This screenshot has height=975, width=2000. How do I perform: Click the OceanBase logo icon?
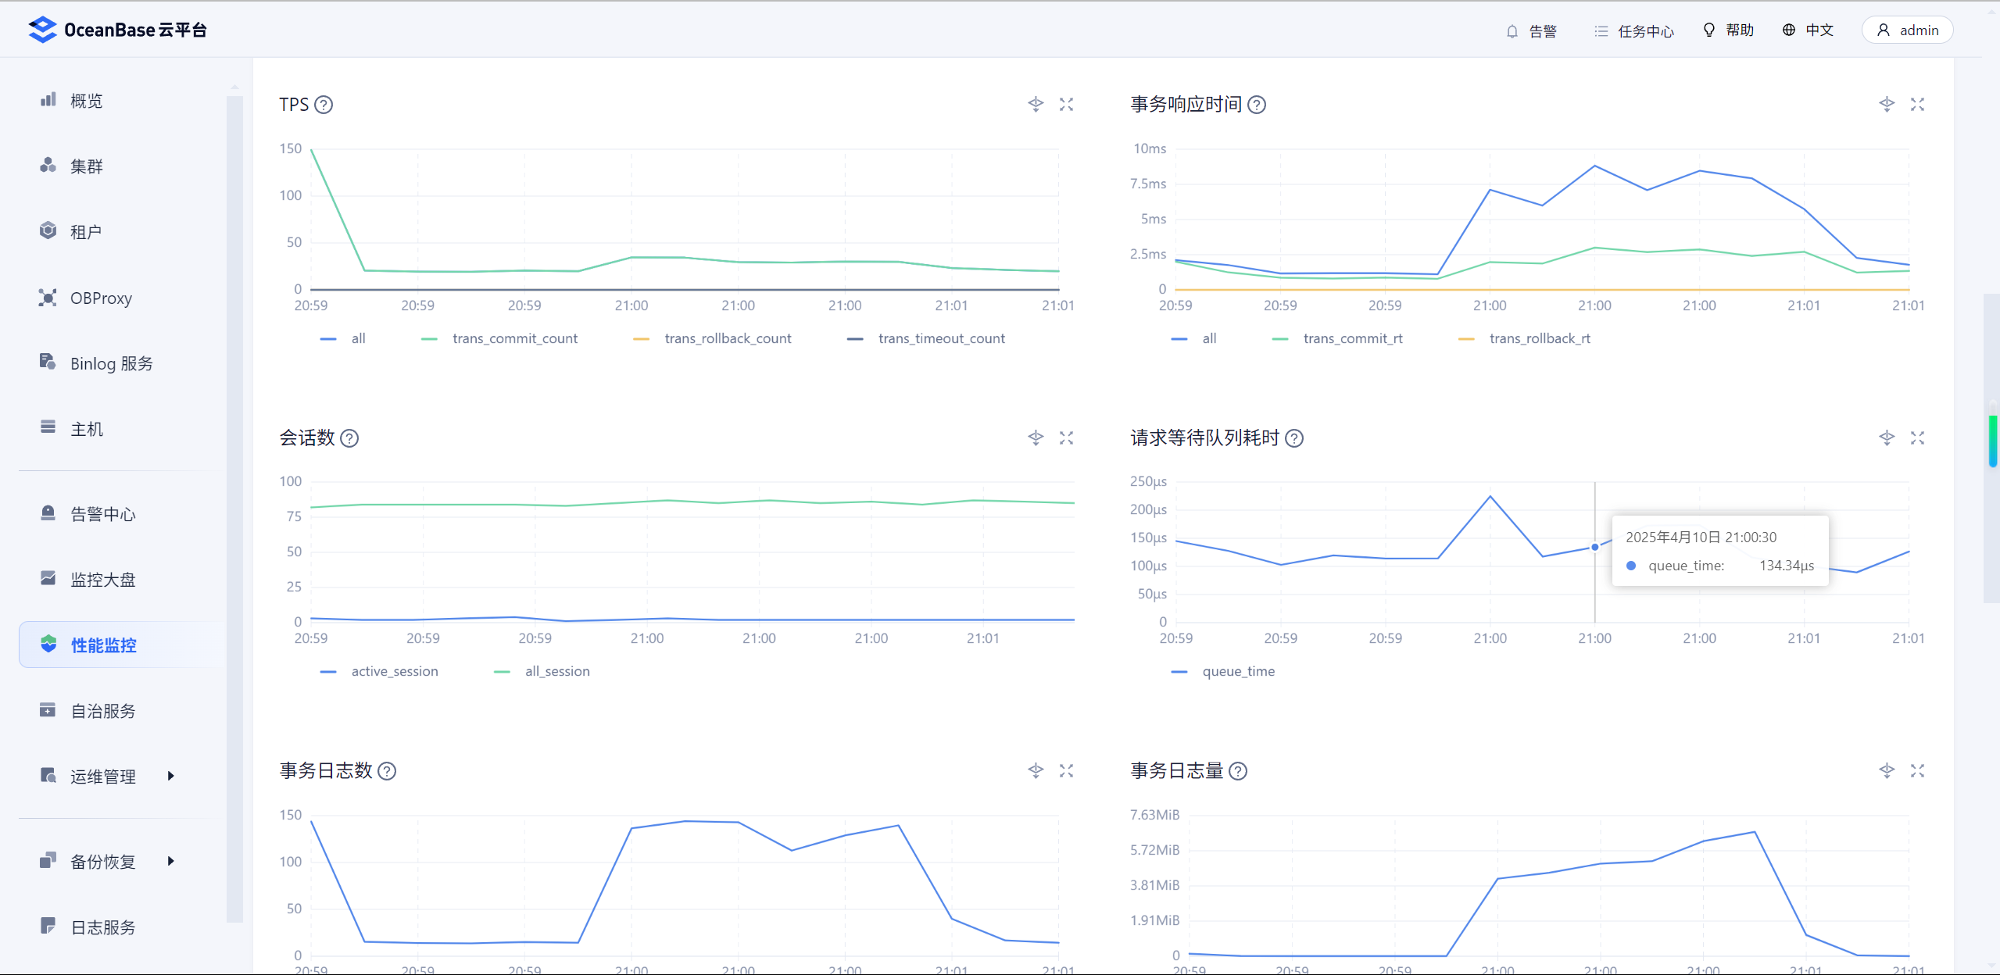tap(42, 30)
